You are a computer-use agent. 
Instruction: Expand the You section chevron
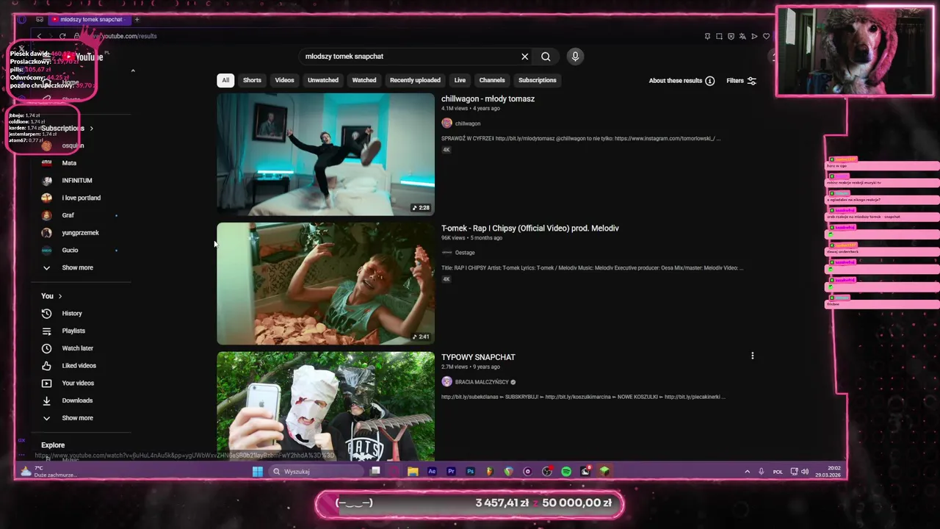(x=59, y=296)
